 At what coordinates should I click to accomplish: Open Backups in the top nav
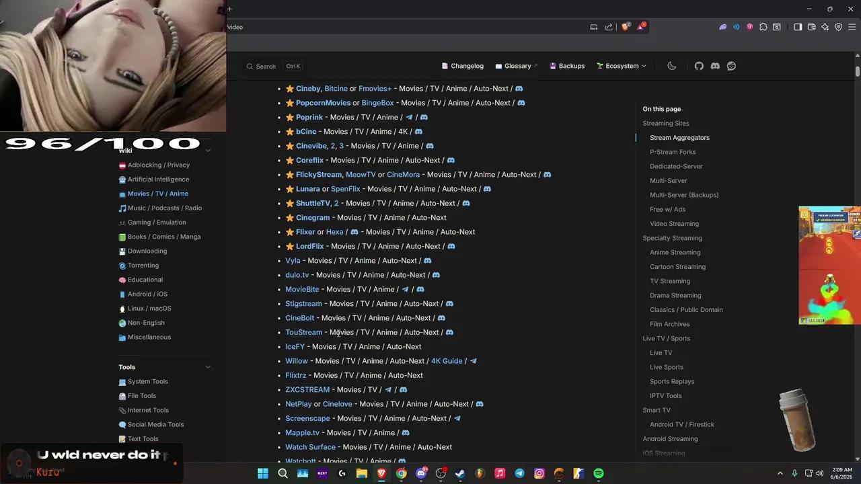click(x=567, y=66)
